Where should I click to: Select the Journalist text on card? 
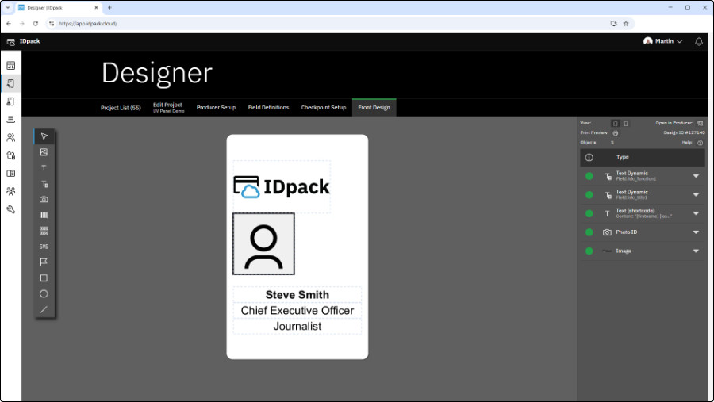click(x=297, y=327)
